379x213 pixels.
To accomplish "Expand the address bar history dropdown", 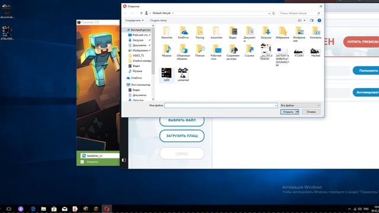I will 269,13.
